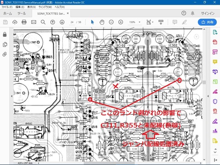Screen dimensions: 220x165
Task: Zoom out with minus button
Action: (x=111, y=22)
